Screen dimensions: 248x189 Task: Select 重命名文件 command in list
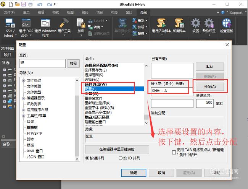click(93, 98)
